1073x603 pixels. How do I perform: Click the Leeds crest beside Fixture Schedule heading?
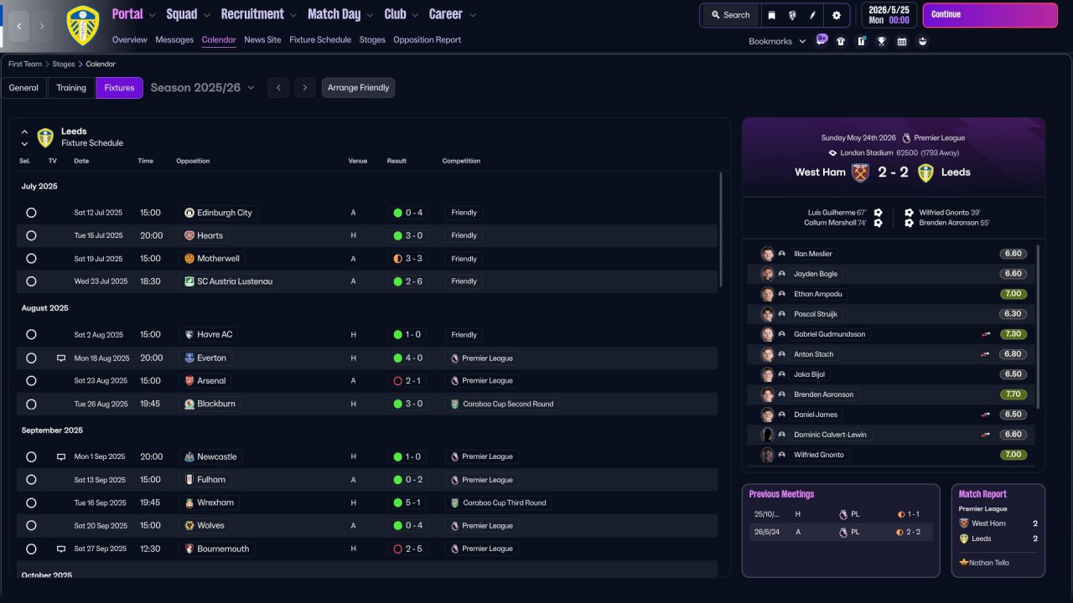[x=45, y=137]
